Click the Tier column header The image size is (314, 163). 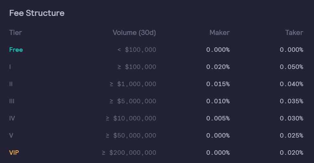click(x=16, y=32)
